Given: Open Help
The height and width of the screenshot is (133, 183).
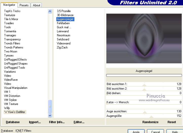Looking at the screenshot, I should click(x=175, y=131).
